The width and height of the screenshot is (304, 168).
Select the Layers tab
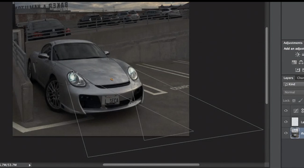coord(288,78)
